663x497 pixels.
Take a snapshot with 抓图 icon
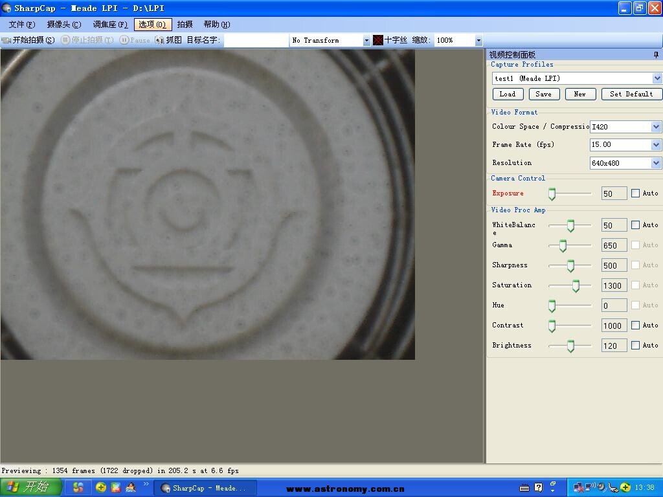tap(159, 40)
